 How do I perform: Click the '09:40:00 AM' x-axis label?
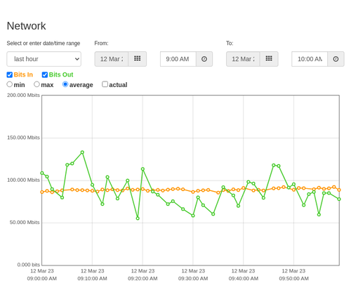(x=244, y=279)
